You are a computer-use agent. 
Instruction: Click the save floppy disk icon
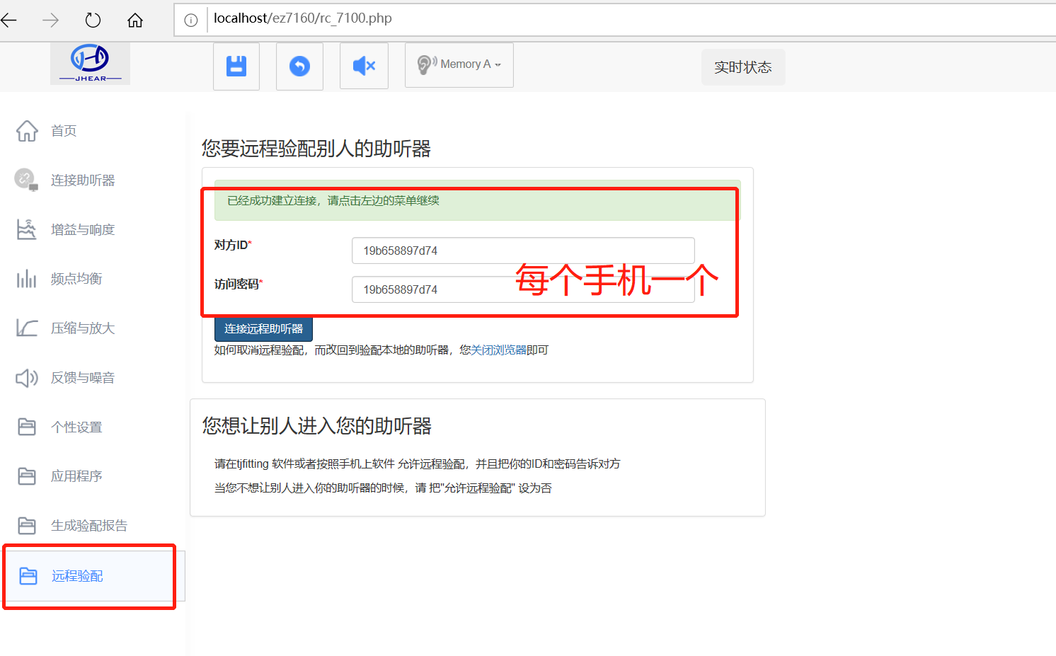(x=236, y=67)
